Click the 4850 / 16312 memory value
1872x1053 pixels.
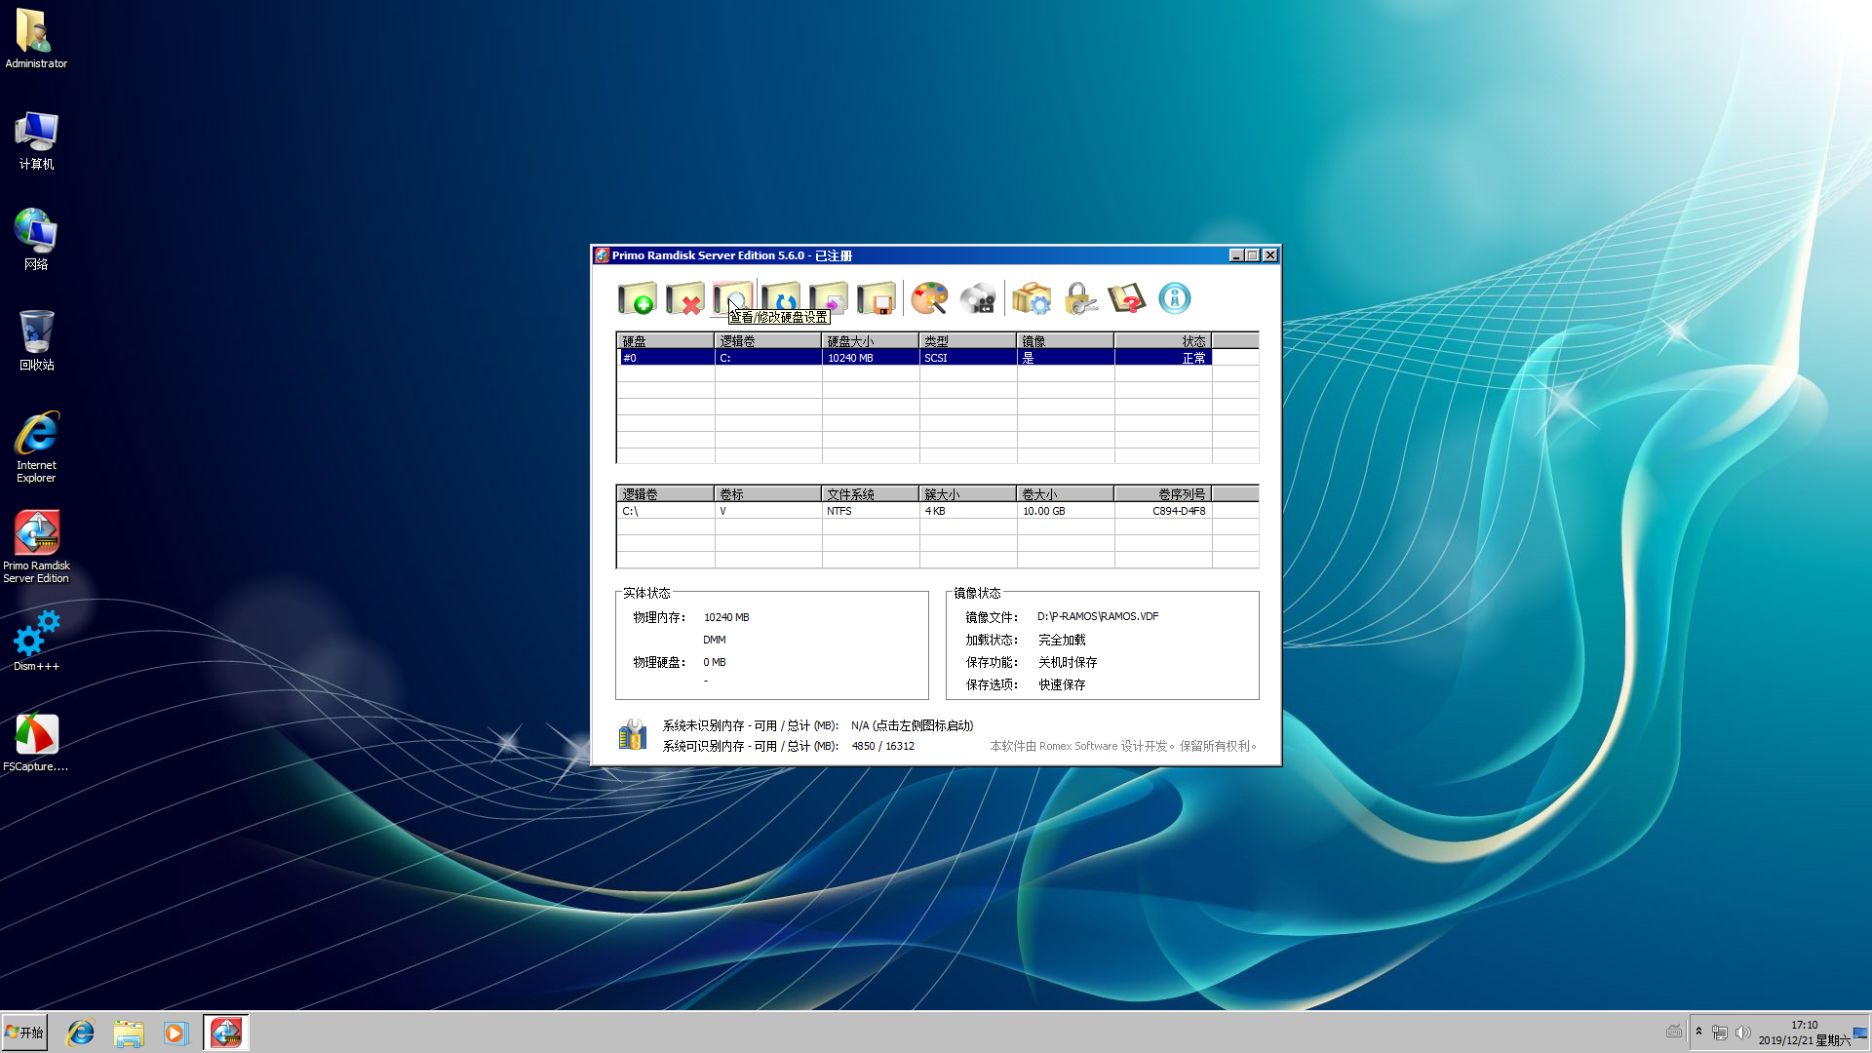coord(882,746)
